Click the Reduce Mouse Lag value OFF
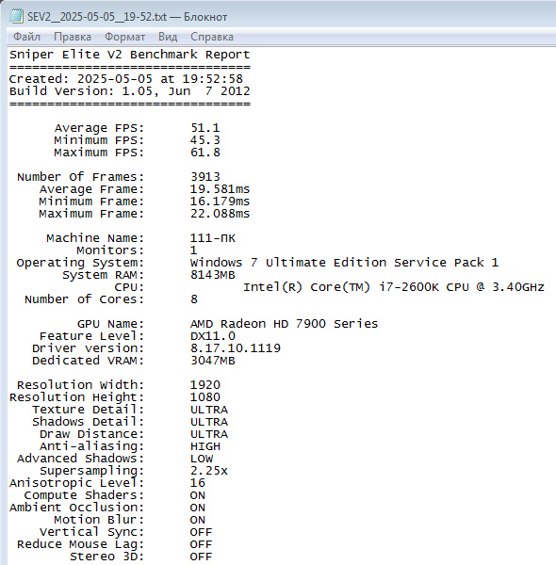The image size is (556, 565). [x=202, y=544]
